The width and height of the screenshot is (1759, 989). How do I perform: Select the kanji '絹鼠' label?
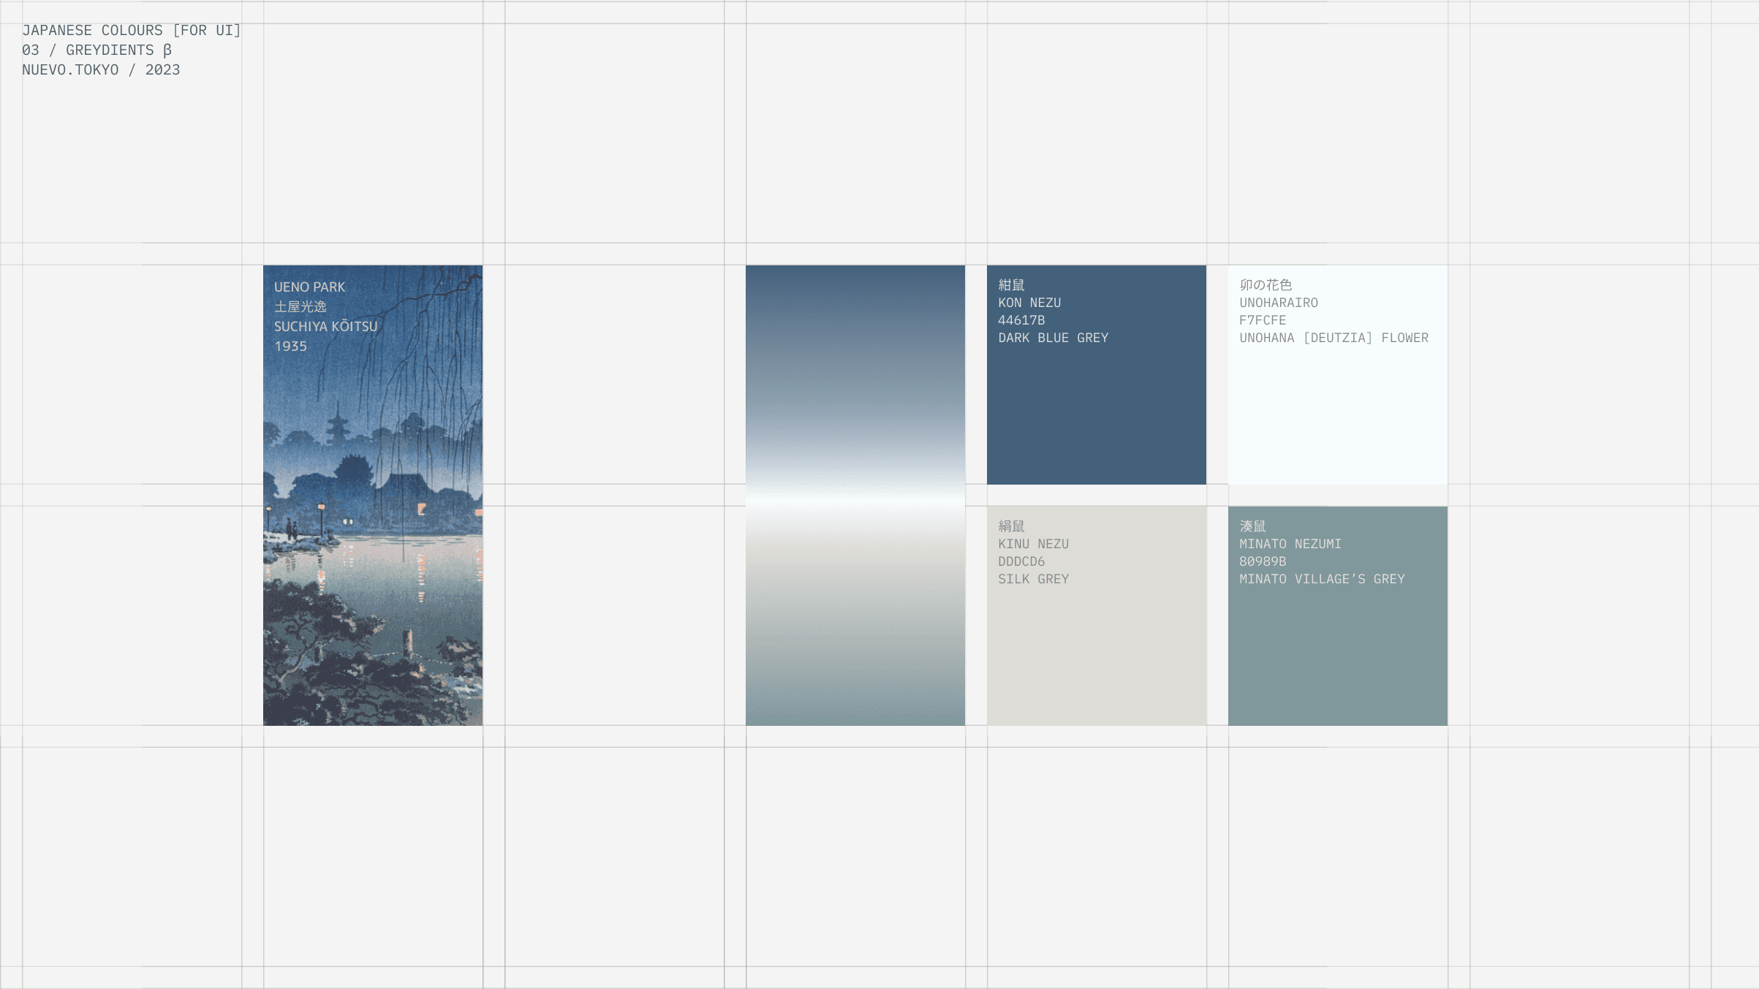(1011, 526)
